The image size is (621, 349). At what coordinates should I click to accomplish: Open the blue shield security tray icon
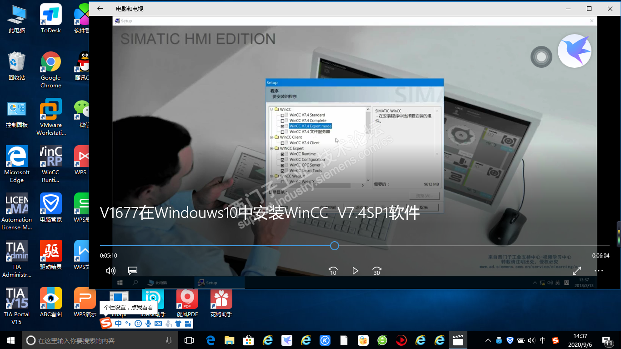pos(510,340)
